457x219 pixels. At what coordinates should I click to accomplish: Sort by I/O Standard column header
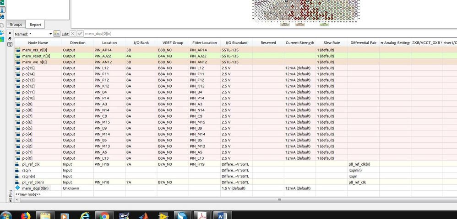(236, 43)
